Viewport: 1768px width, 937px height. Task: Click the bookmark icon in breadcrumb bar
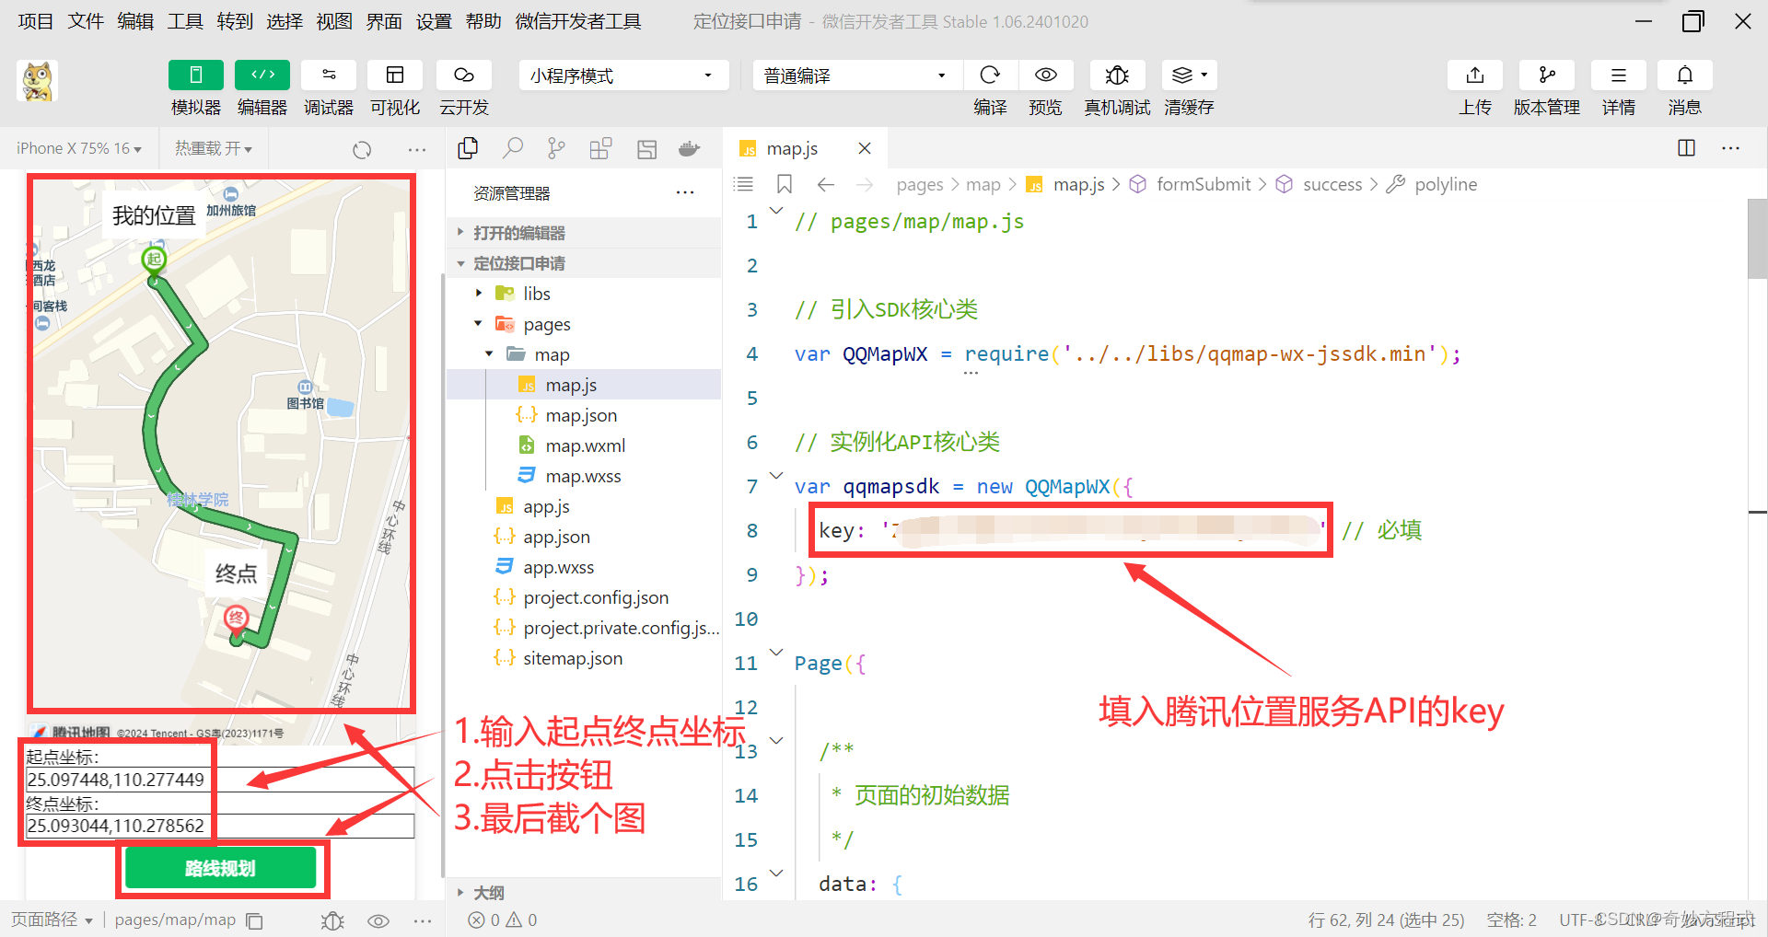[x=785, y=184]
